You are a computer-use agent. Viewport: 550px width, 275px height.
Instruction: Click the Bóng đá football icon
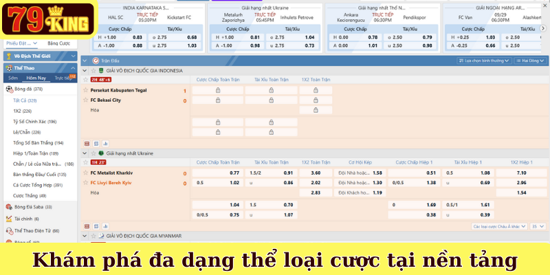pos(9,89)
